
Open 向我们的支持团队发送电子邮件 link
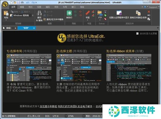pyautogui.click(x=75, y=106)
